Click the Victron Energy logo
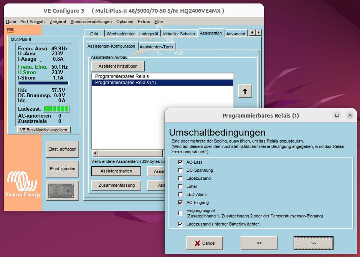 23,185
